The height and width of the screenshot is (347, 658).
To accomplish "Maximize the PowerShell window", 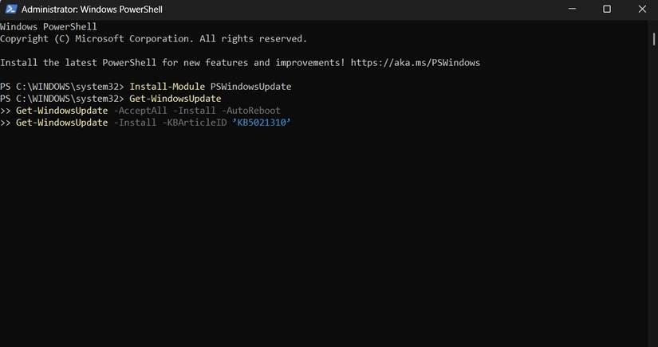I will 607,10.
